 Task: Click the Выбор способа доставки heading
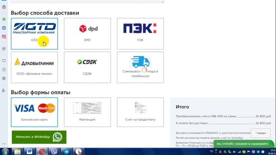(x=45, y=13)
